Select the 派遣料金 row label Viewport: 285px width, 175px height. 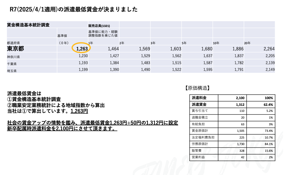coord(199,98)
